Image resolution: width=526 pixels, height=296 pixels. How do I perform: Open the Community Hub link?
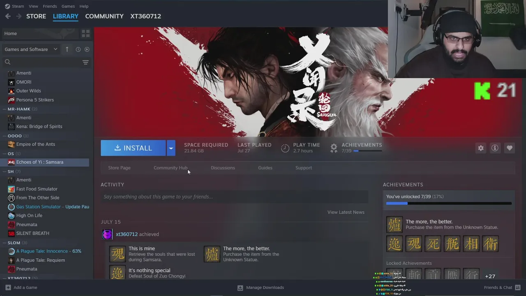coord(171,168)
